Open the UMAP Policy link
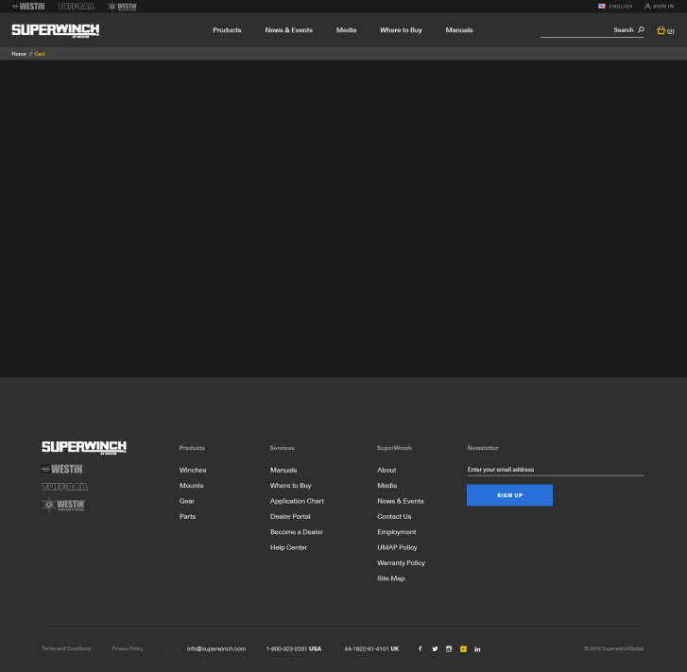The height and width of the screenshot is (672, 687). 398,547
